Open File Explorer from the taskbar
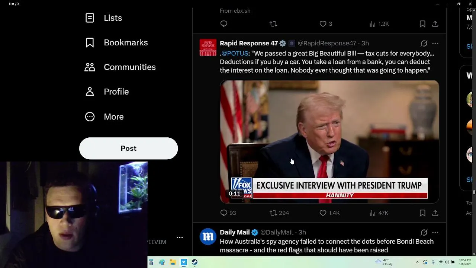 click(x=173, y=262)
